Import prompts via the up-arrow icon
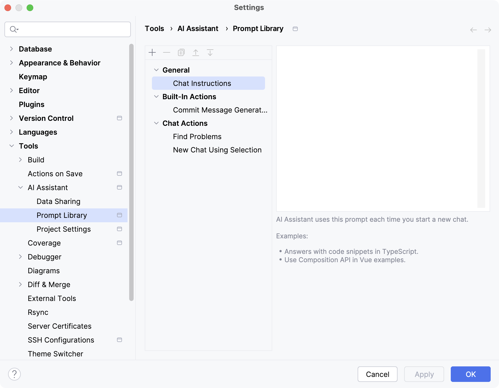The height and width of the screenshot is (388, 499). pos(196,52)
